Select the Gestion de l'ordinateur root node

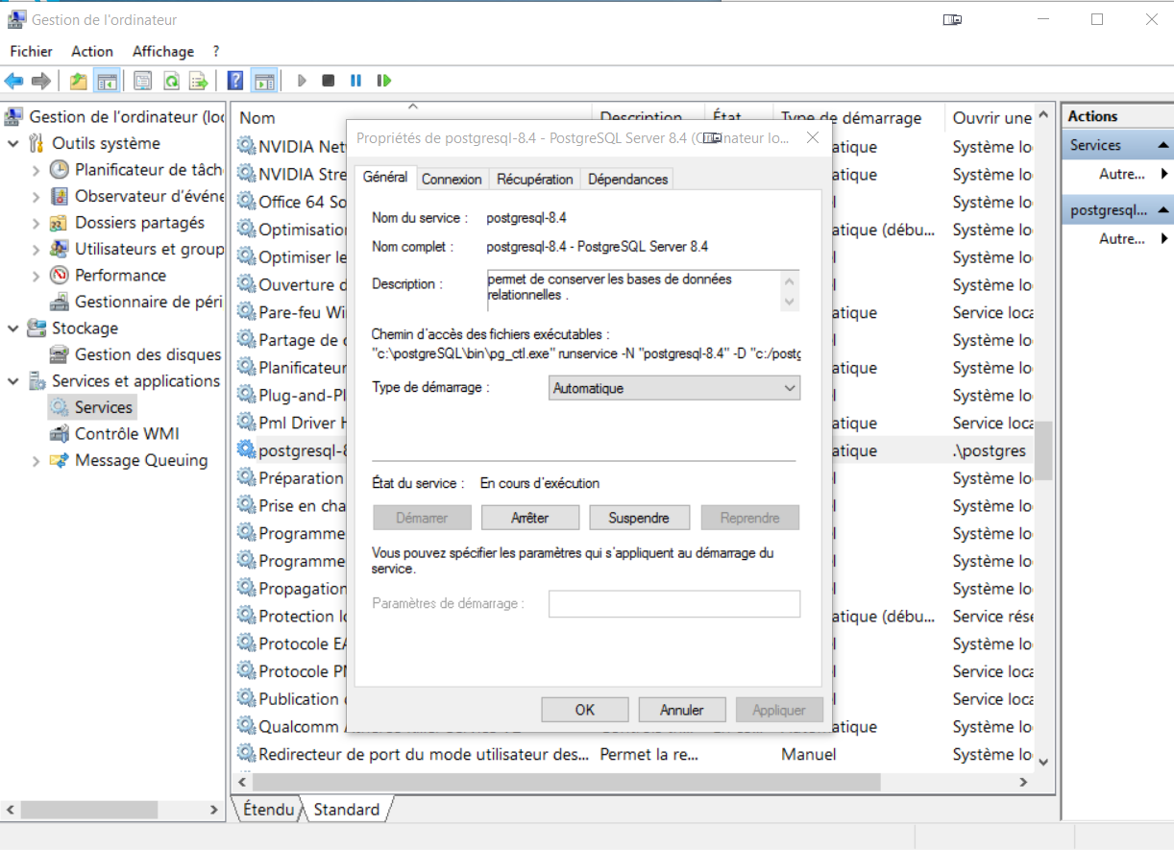[113, 117]
